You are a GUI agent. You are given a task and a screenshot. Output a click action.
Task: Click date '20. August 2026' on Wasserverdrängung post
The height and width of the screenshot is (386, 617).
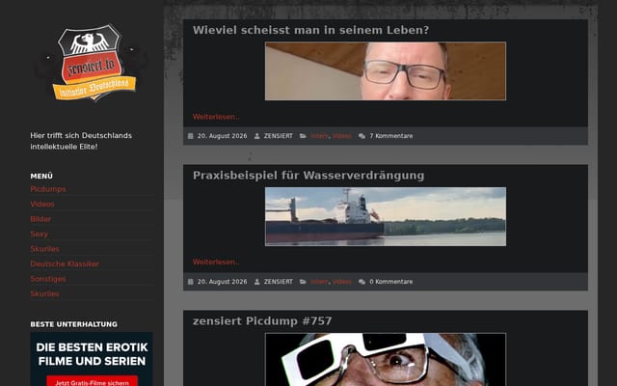222,282
